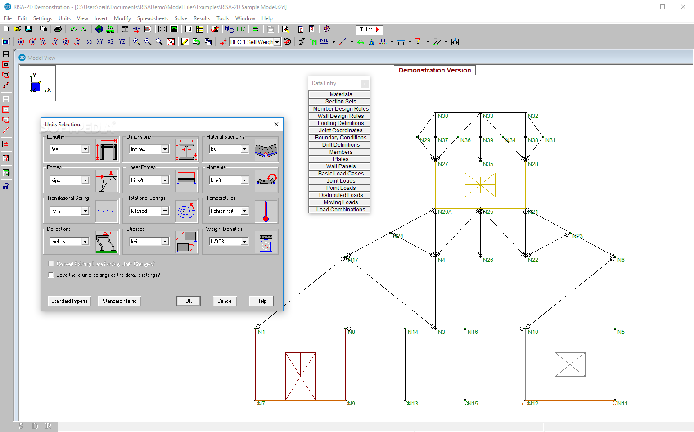Click the Tiling button
This screenshot has width=694, height=432.
point(369,30)
